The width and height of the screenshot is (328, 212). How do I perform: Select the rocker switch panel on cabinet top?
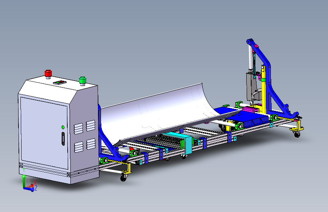(60, 82)
